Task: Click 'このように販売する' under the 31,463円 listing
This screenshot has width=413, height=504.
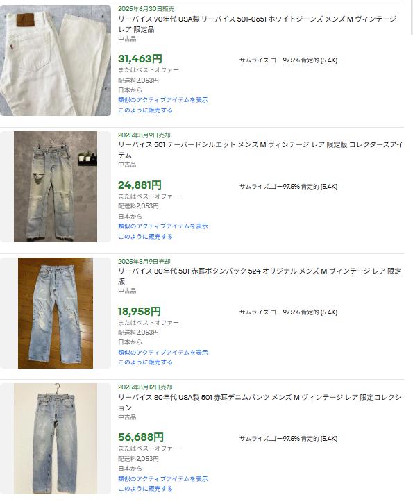Action: tap(145, 110)
